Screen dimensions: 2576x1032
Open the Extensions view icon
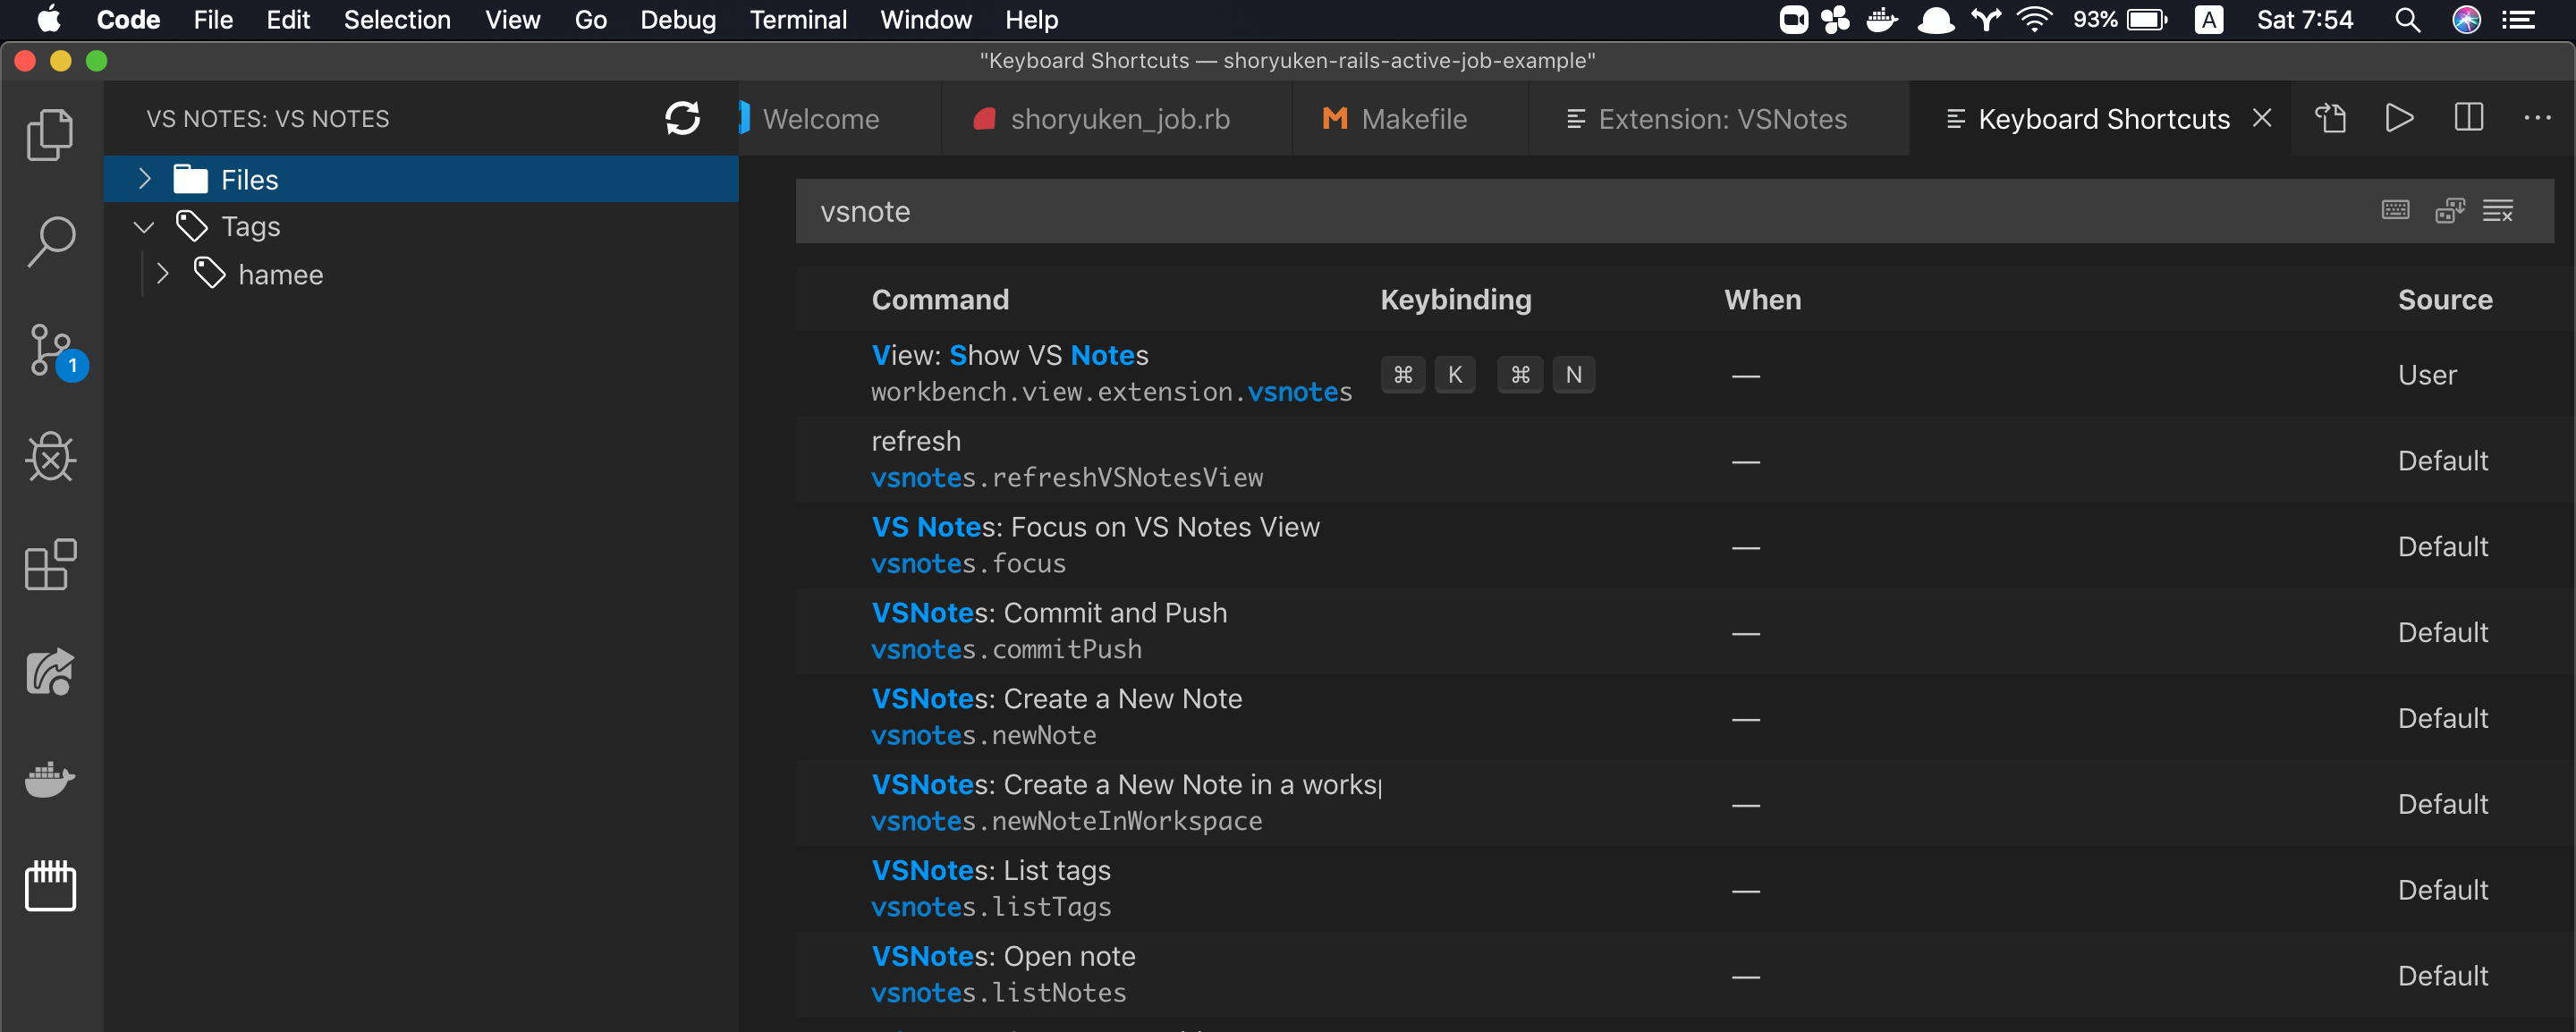(50, 565)
